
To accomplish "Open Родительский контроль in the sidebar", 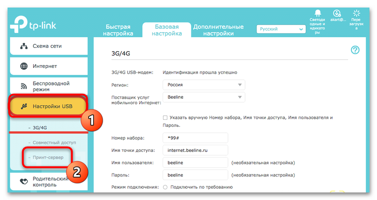I will (49, 182).
